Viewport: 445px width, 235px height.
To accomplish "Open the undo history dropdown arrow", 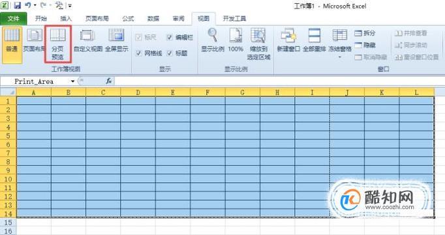I will 35,5.
